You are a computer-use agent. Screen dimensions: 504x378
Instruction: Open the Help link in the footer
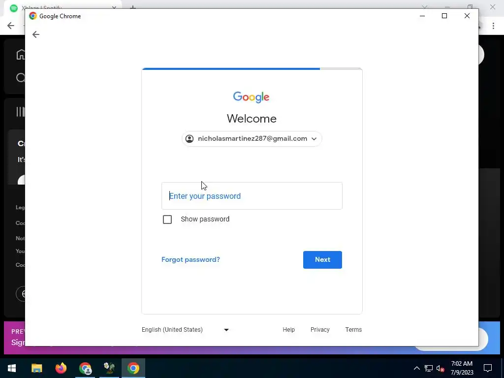click(288, 329)
